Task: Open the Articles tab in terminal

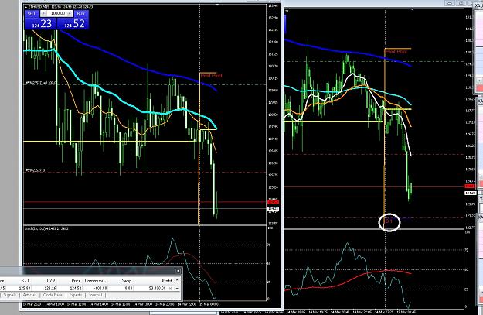Action: [x=29, y=295]
